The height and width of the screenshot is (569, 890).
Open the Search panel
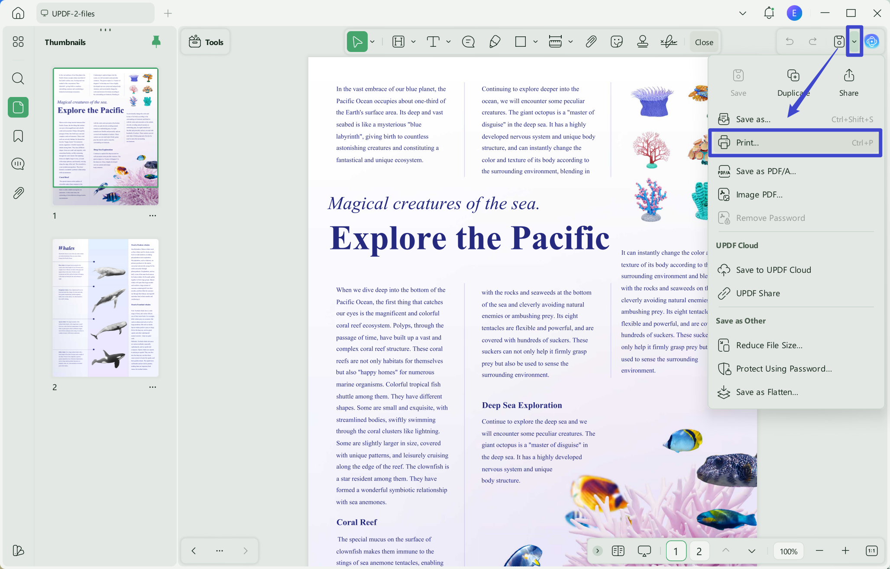tap(18, 78)
